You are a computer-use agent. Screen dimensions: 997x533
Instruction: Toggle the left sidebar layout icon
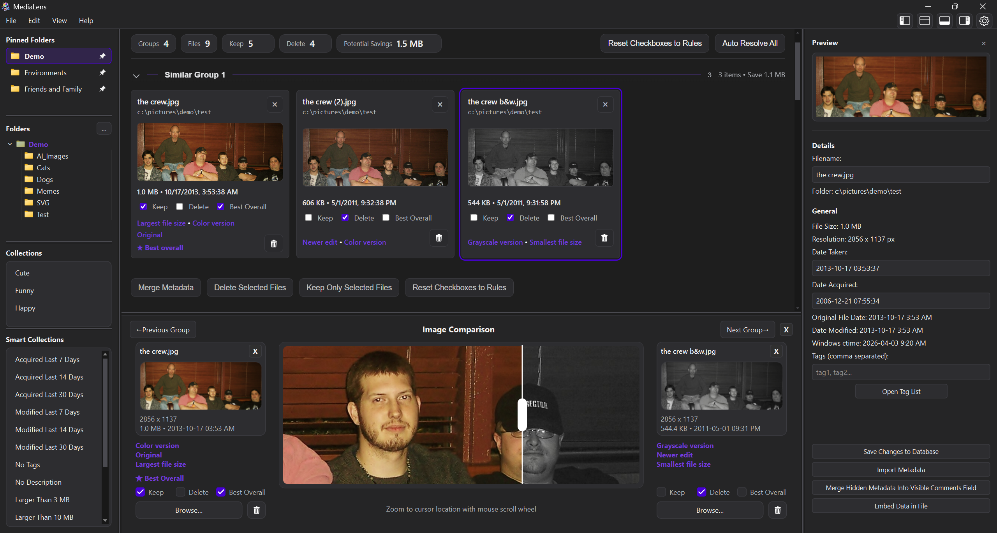(905, 21)
